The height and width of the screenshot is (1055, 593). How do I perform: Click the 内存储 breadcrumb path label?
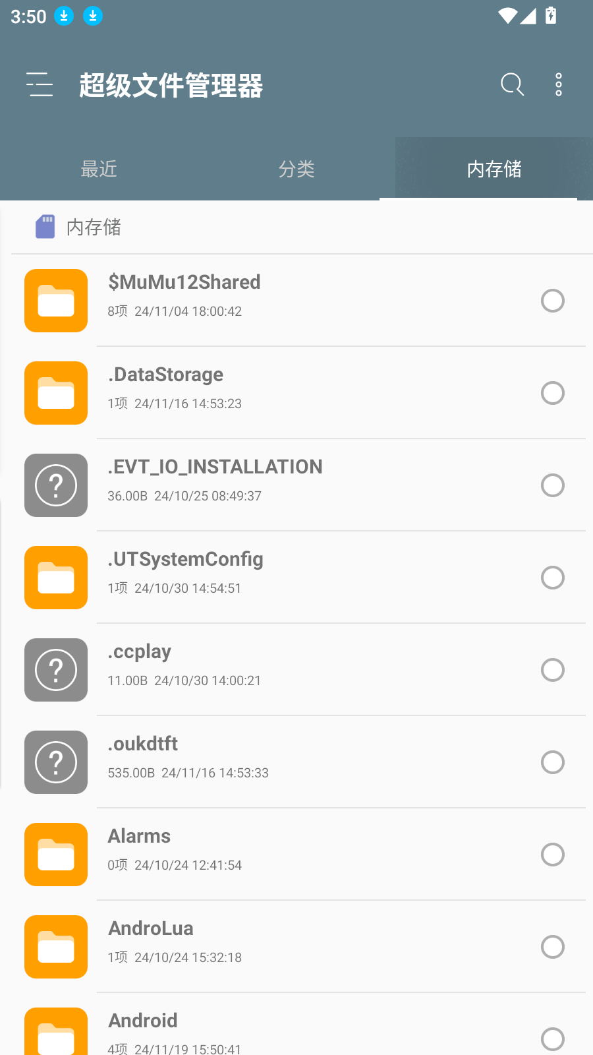tap(94, 227)
